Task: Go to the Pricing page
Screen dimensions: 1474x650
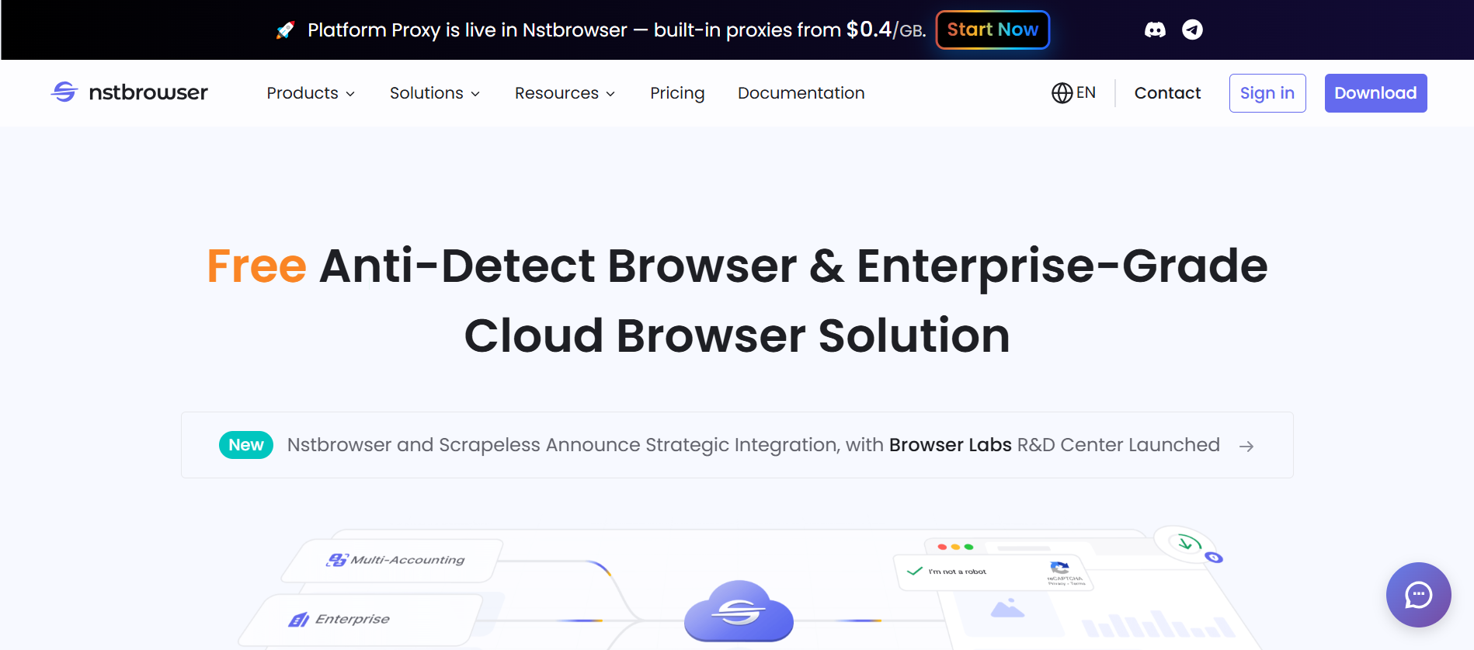Action: pyautogui.click(x=677, y=93)
